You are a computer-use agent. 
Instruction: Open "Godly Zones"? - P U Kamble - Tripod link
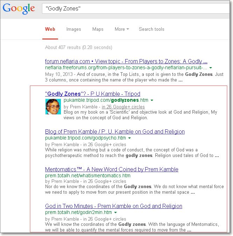click(x=92, y=94)
